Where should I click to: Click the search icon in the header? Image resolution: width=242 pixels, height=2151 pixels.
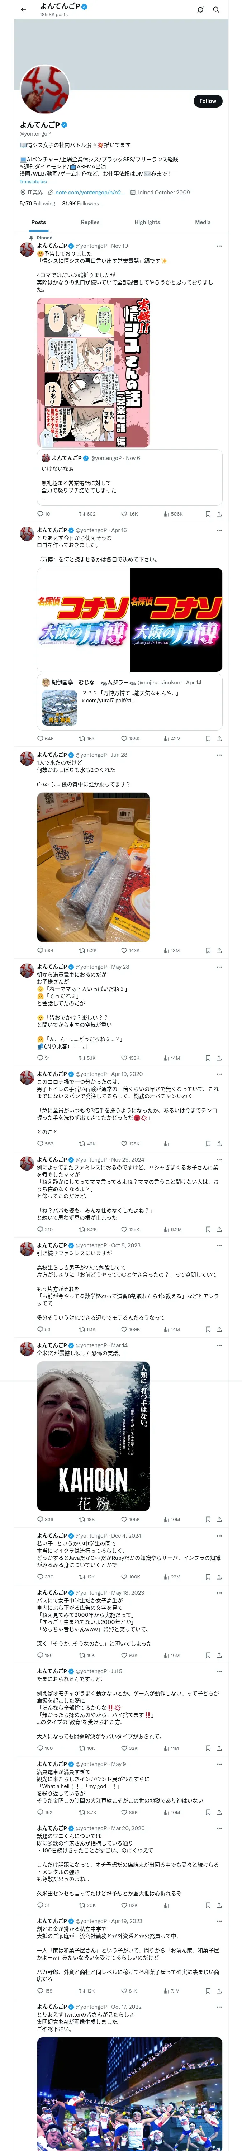pyautogui.click(x=215, y=10)
